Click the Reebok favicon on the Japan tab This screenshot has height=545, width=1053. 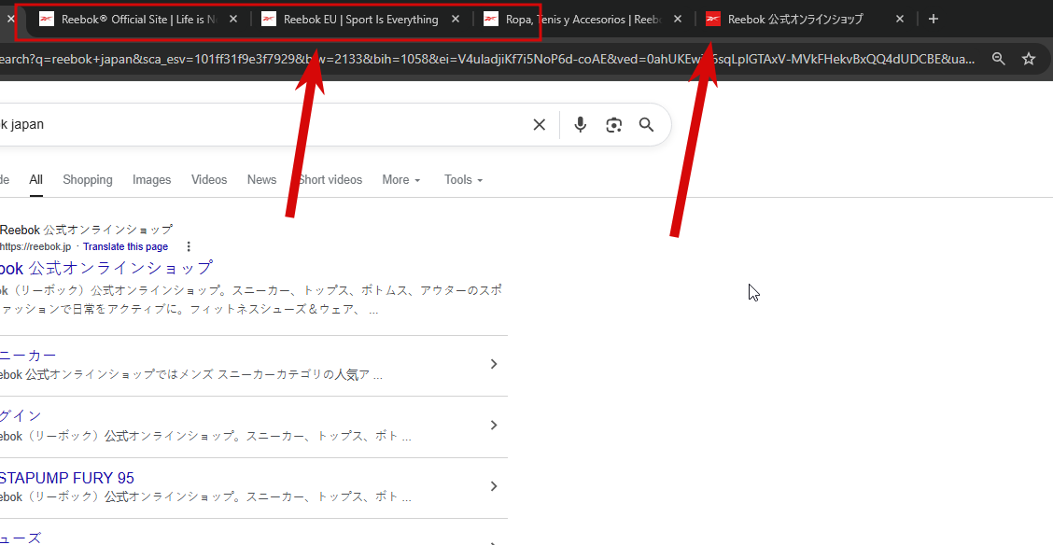click(x=713, y=19)
